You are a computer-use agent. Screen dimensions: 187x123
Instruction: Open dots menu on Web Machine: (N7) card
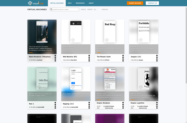coord(89,58)
